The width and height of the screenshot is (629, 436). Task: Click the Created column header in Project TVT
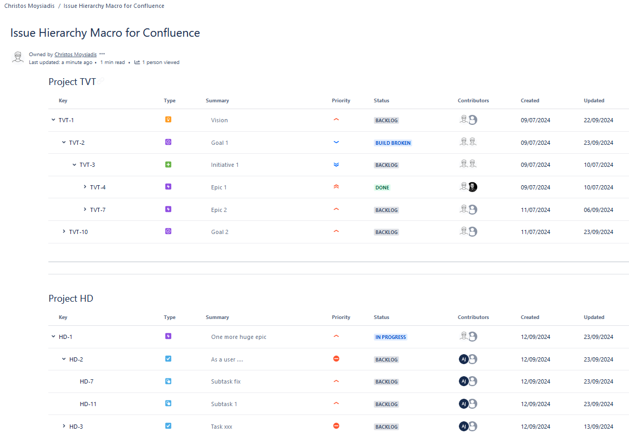click(530, 101)
